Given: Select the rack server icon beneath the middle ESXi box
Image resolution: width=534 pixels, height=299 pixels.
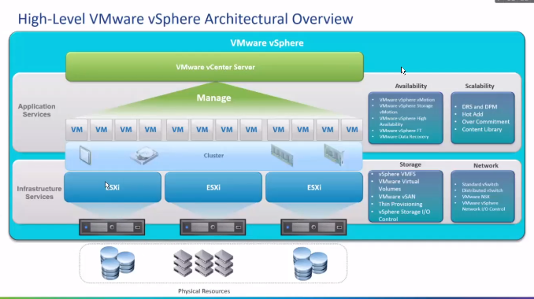Looking at the screenshot, I should (213, 227).
